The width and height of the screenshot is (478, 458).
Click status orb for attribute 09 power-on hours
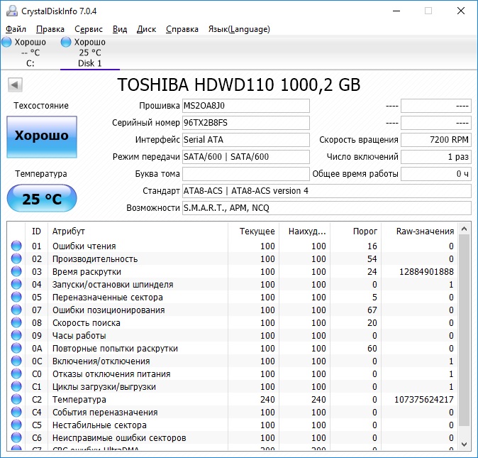tap(16, 336)
